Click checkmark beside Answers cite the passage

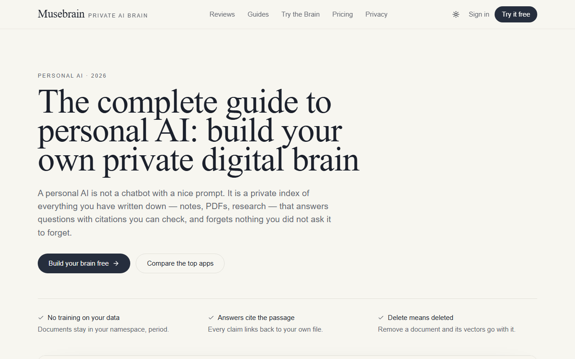point(211,318)
